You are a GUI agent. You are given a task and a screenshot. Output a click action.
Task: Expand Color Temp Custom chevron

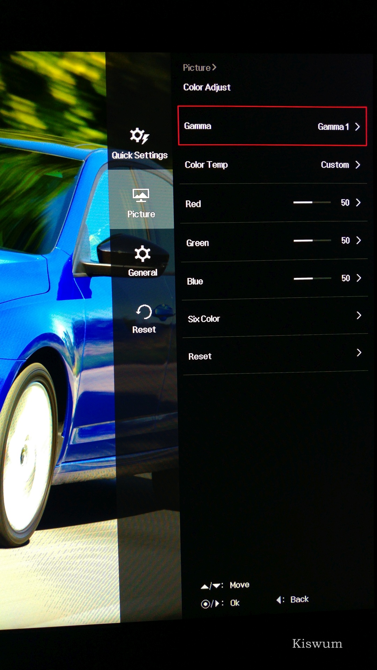358,165
